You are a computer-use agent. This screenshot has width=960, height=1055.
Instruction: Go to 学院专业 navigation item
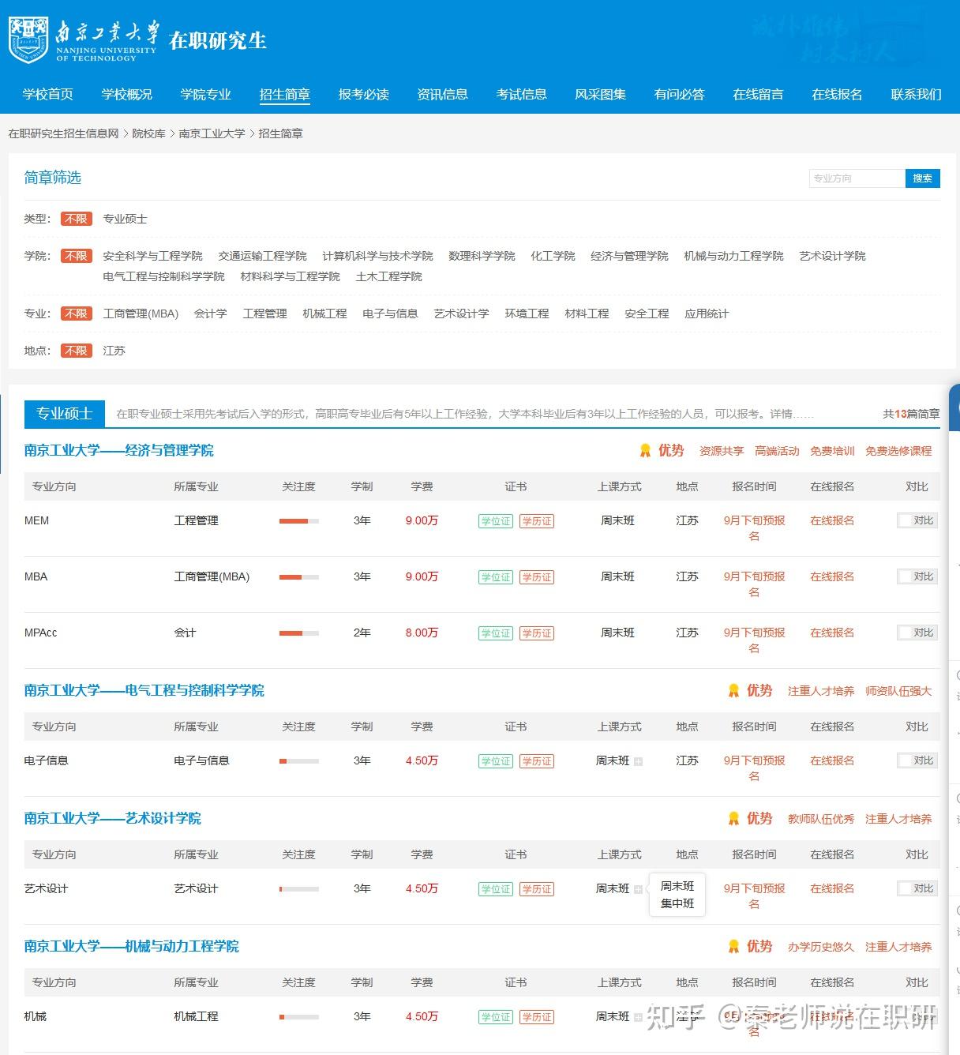coord(206,94)
